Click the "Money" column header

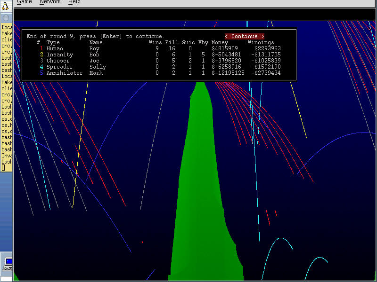click(x=220, y=42)
